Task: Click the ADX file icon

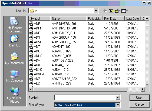Action: click(x=31, y=65)
